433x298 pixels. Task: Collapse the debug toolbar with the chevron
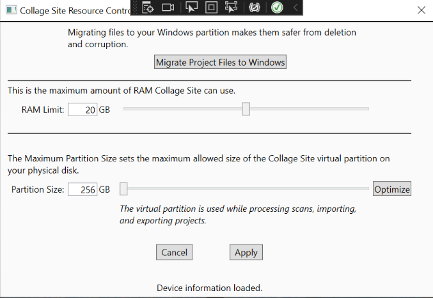[295, 8]
